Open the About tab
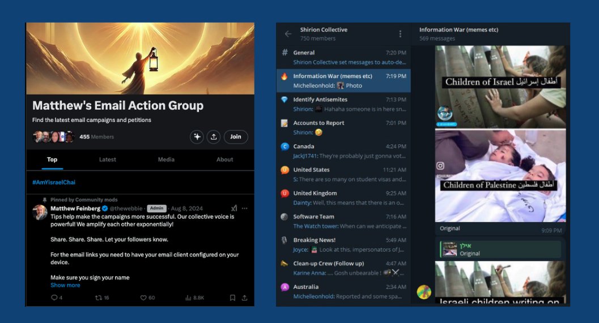Screen dimensions: 599x323 tap(224, 160)
